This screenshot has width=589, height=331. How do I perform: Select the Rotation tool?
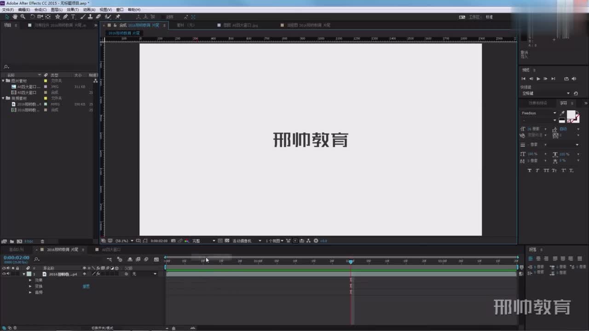[32, 17]
